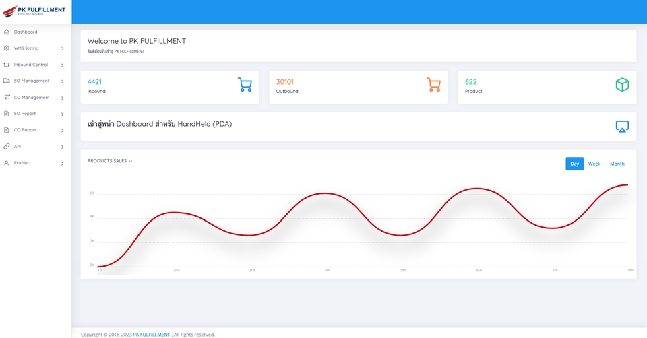
Task: Expand the SO Management chevron
Action: 62,81
